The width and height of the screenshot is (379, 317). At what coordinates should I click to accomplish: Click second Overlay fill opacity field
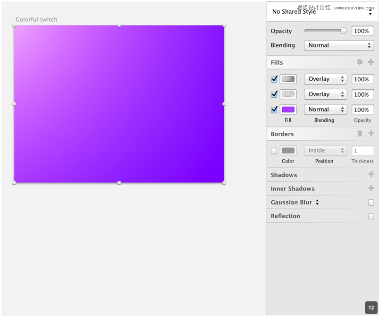coord(362,94)
